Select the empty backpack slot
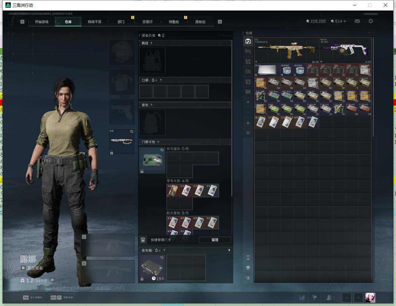396x306 pixels. [x=152, y=122]
